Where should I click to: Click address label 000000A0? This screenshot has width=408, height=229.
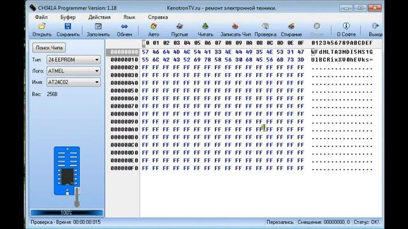coord(124,130)
